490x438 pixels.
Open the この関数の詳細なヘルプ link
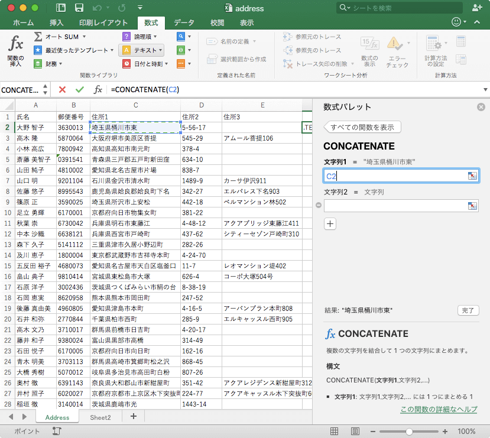click(x=438, y=410)
